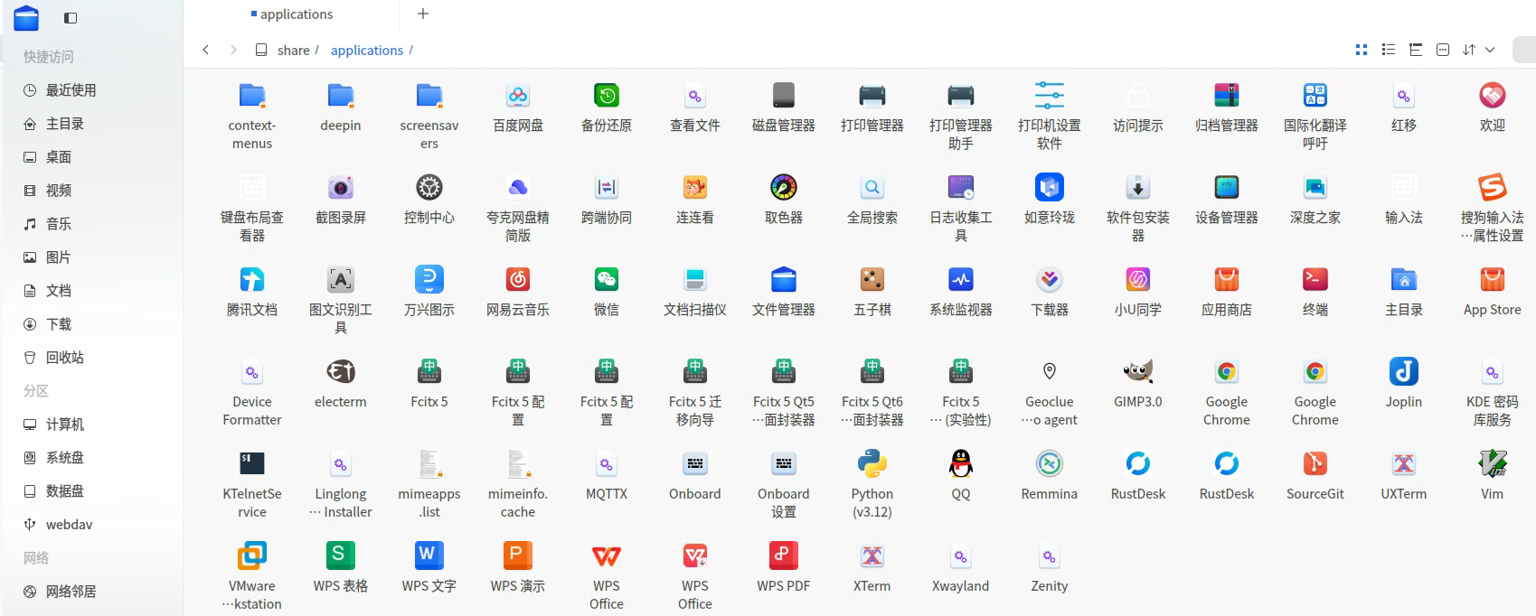Select the 系统监视器 icon

tap(961, 280)
